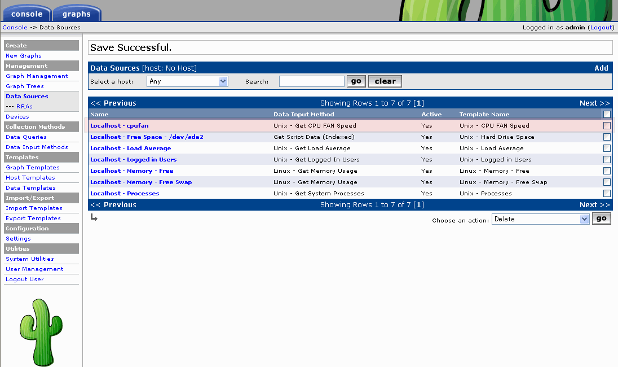The image size is (618, 367).
Task: Select the Localhost - Processes row checkbox
Action: (x=607, y=194)
